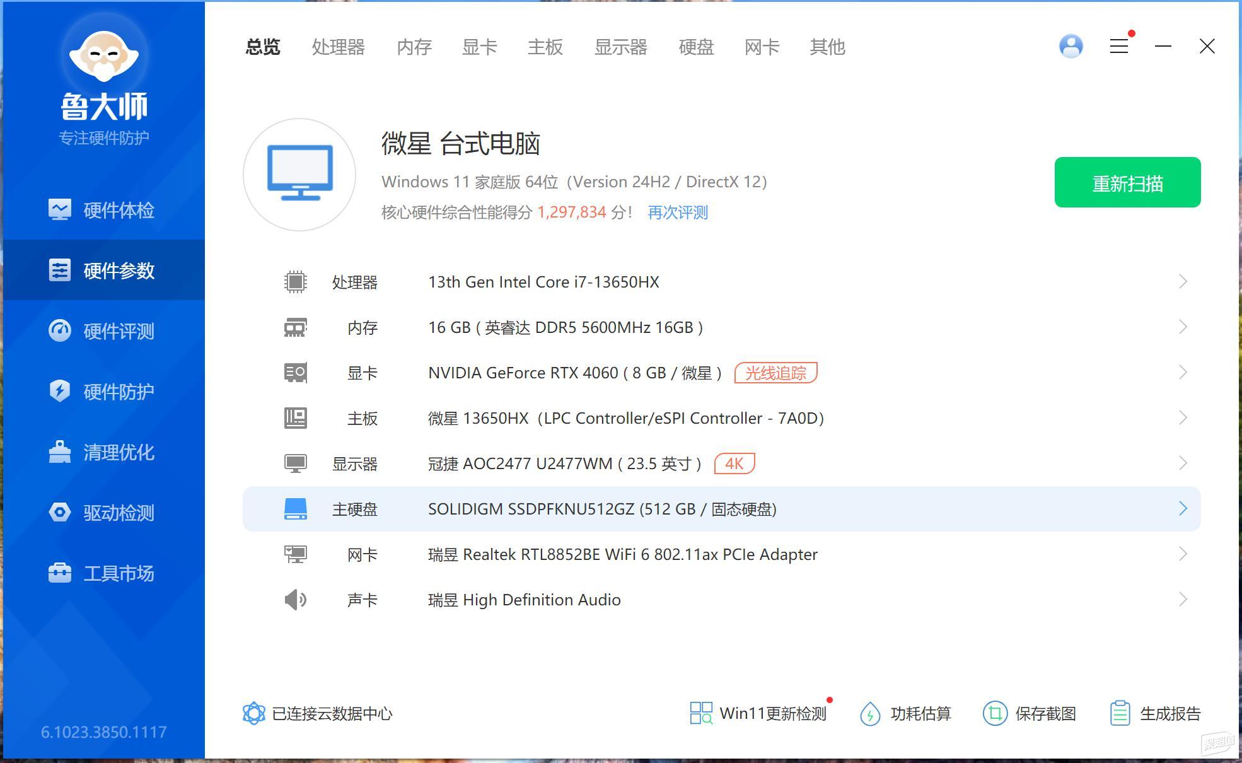Click the user account avatar icon
The image size is (1242, 763).
(x=1071, y=46)
